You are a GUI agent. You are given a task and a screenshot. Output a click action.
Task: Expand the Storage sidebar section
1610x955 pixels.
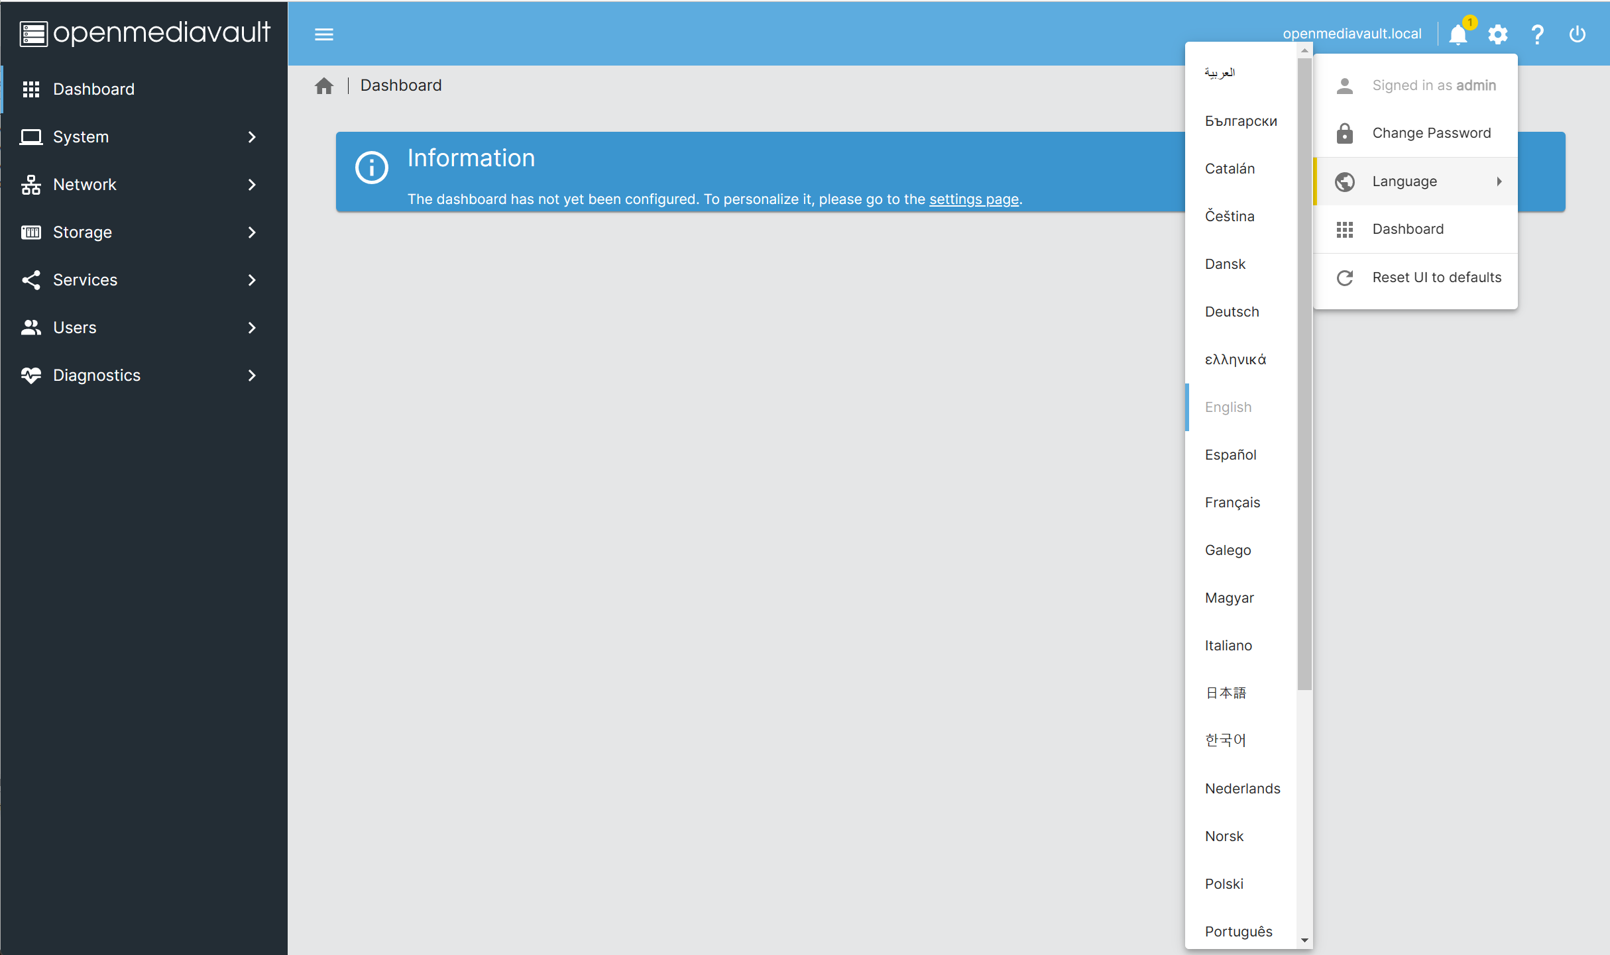pos(252,232)
